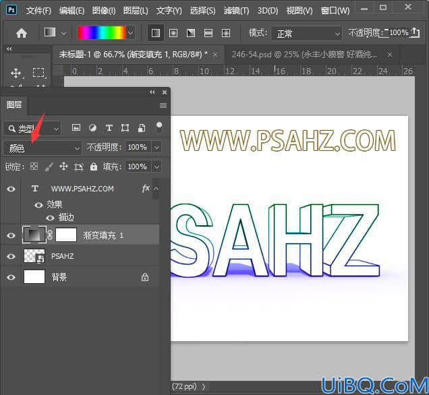
Task: Click the rainbow gradient preview swatch
Action: click(101, 33)
